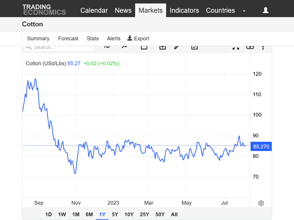Click the Export button
Viewport: 294px width, 220px height.
[138, 39]
